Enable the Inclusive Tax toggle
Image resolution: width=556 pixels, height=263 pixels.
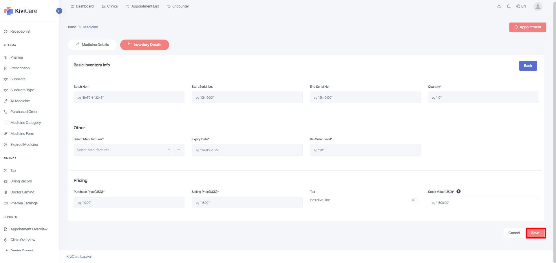coord(415,200)
